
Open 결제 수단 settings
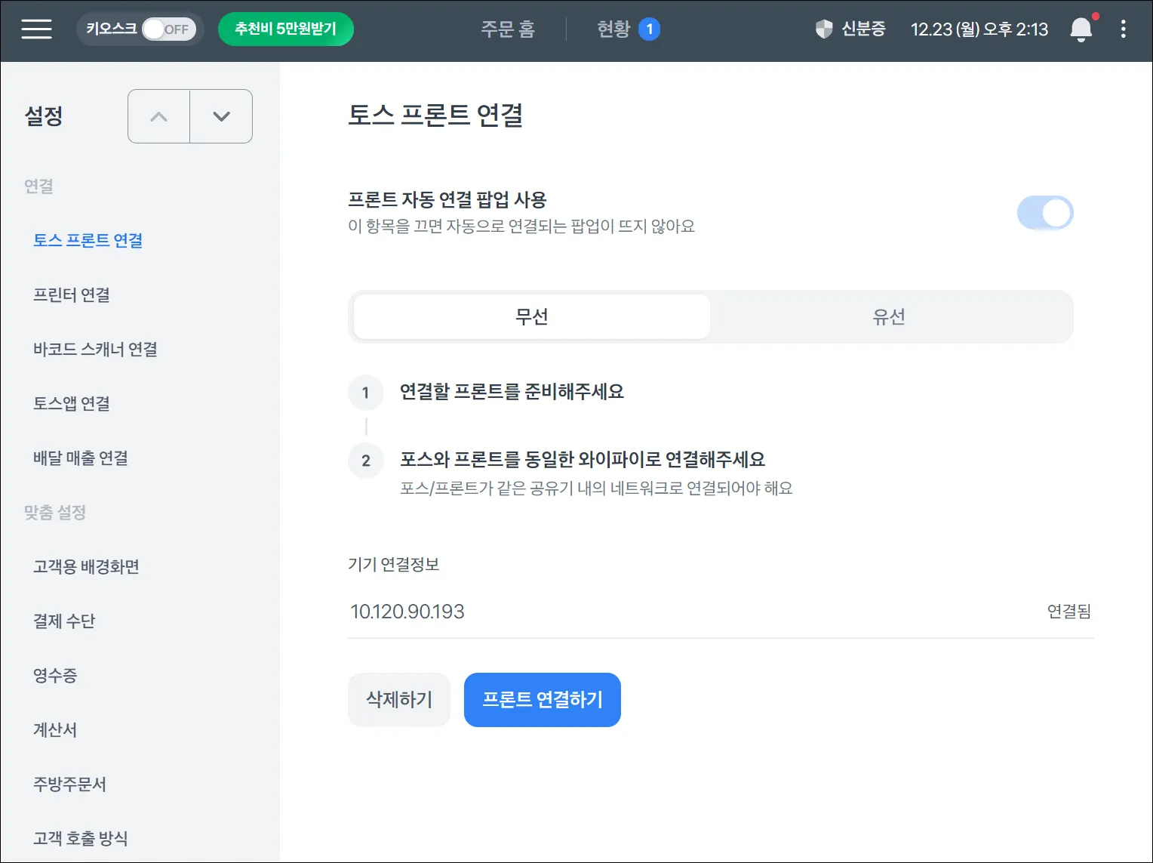[x=64, y=621]
